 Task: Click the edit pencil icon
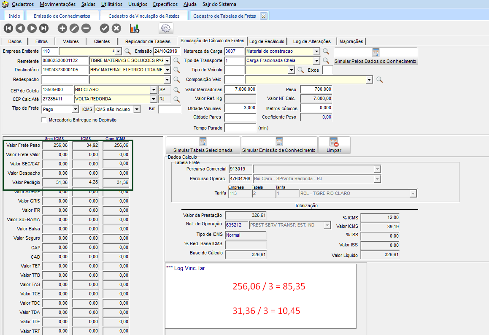(x=74, y=28)
